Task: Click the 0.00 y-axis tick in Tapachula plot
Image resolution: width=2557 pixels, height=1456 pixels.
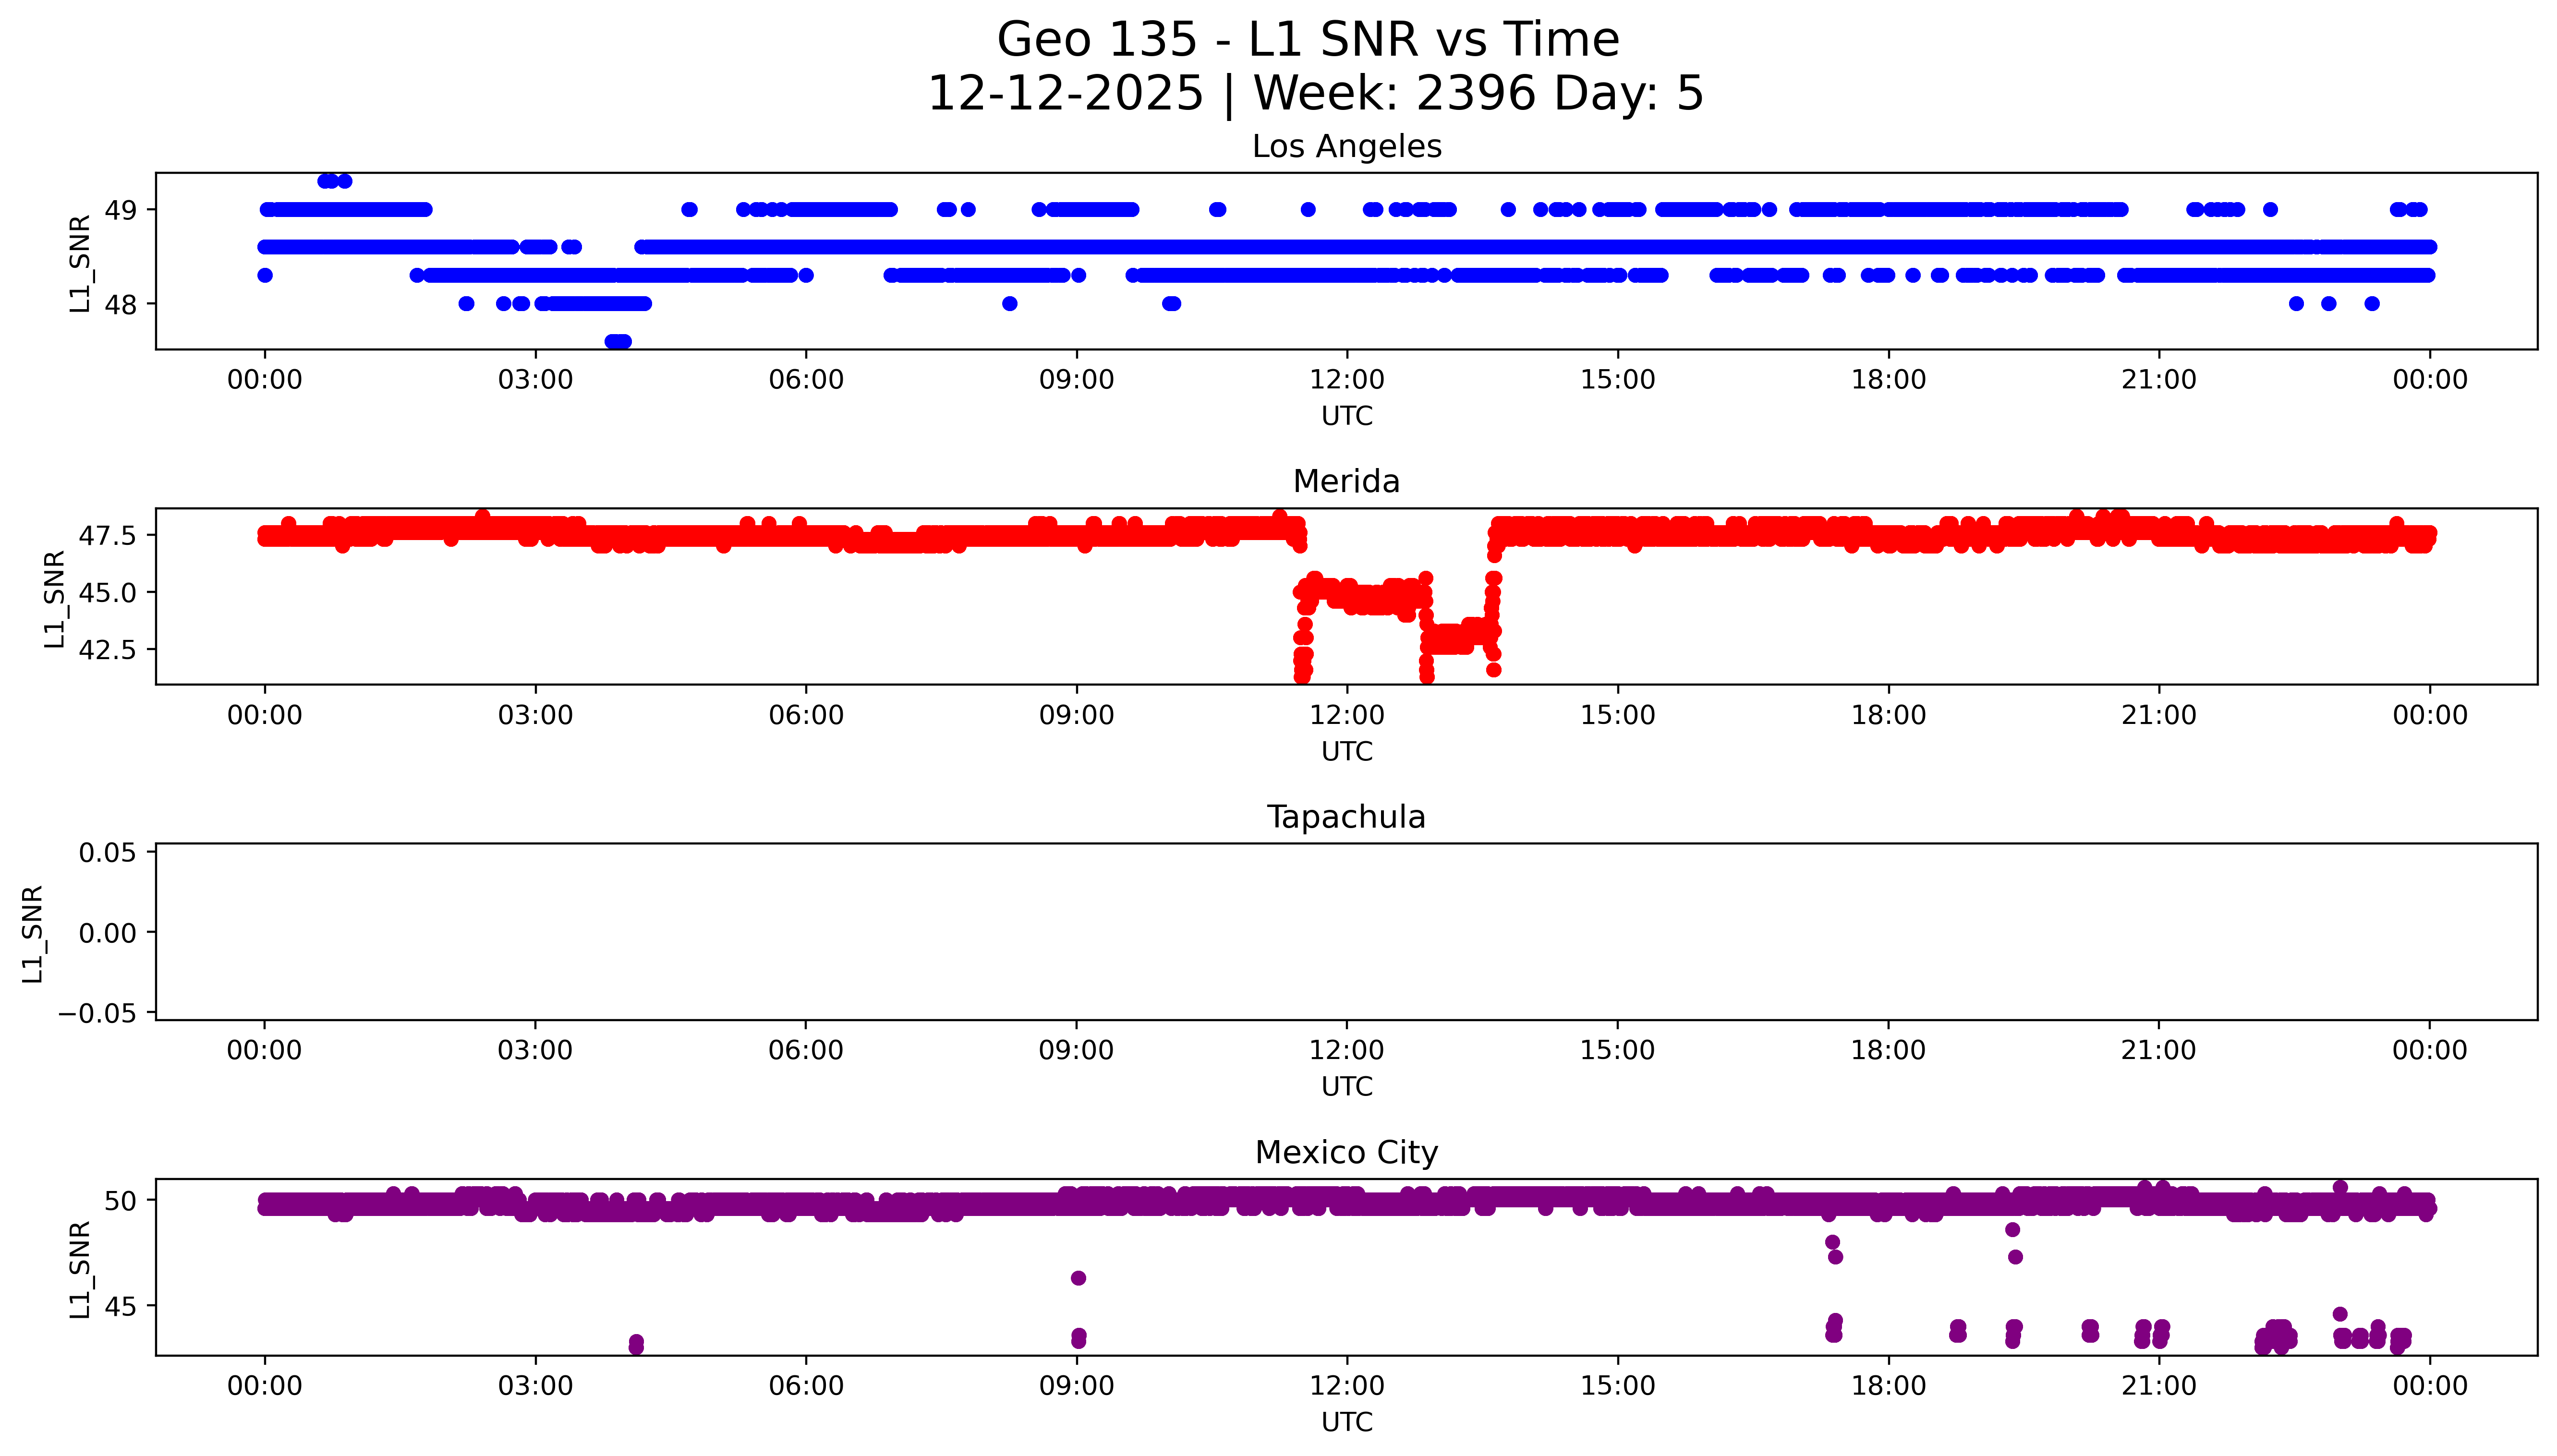Action: (x=108, y=933)
